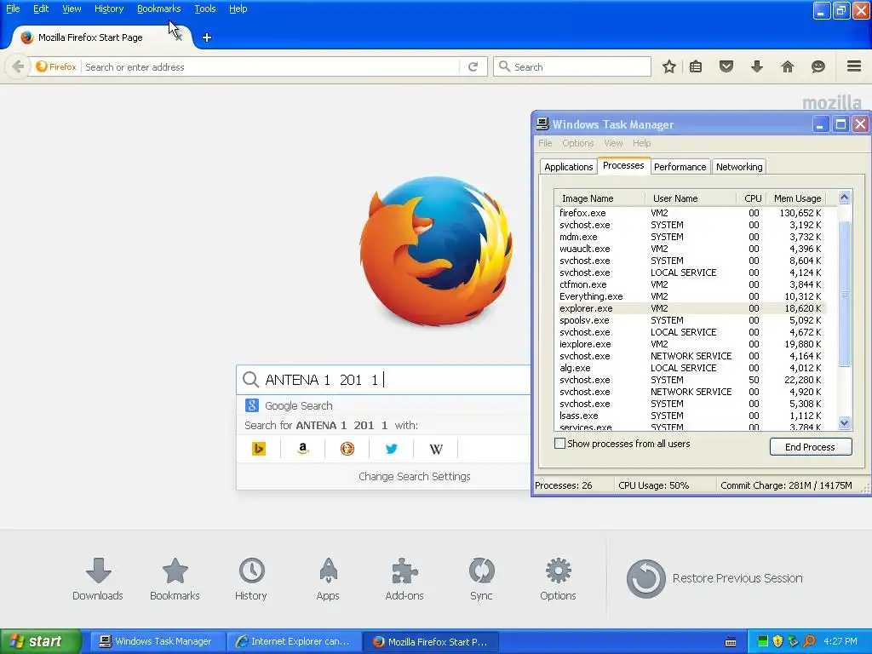
Task: Toggle Show processes from all users
Action: click(560, 443)
